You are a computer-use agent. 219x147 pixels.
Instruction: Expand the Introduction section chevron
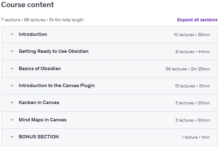click(x=12, y=34)
